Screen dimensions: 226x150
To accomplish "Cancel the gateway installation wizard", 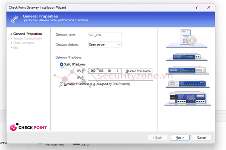I will click(x=202, y=138).
